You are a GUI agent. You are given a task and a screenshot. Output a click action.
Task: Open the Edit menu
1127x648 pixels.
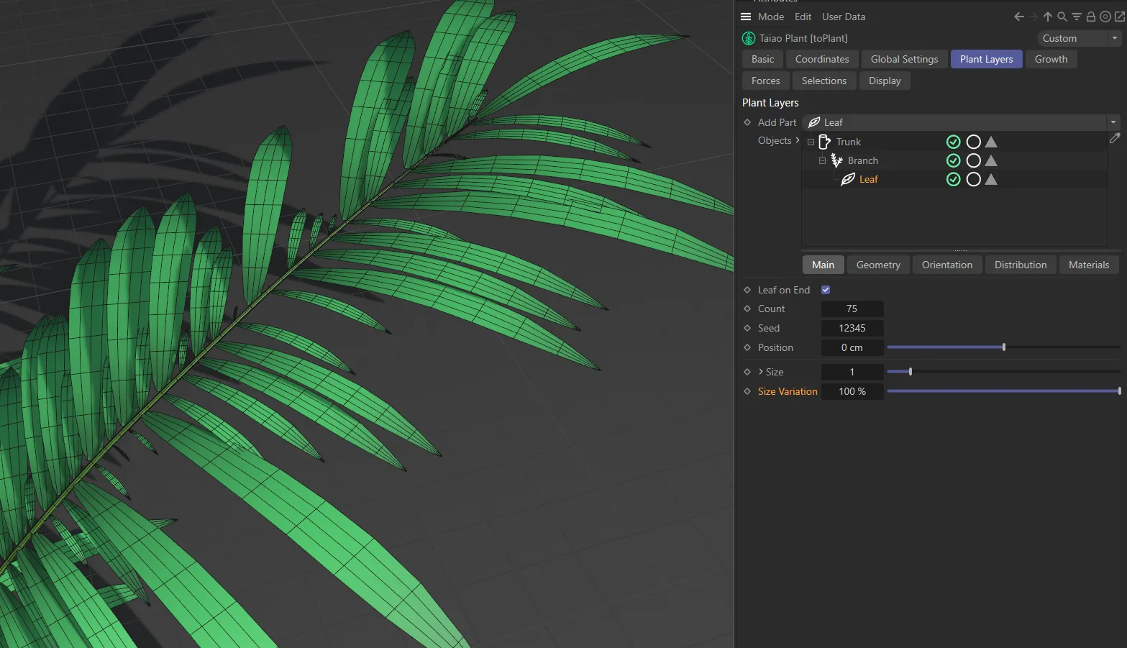pyautogui.click(x=803, y=16)
